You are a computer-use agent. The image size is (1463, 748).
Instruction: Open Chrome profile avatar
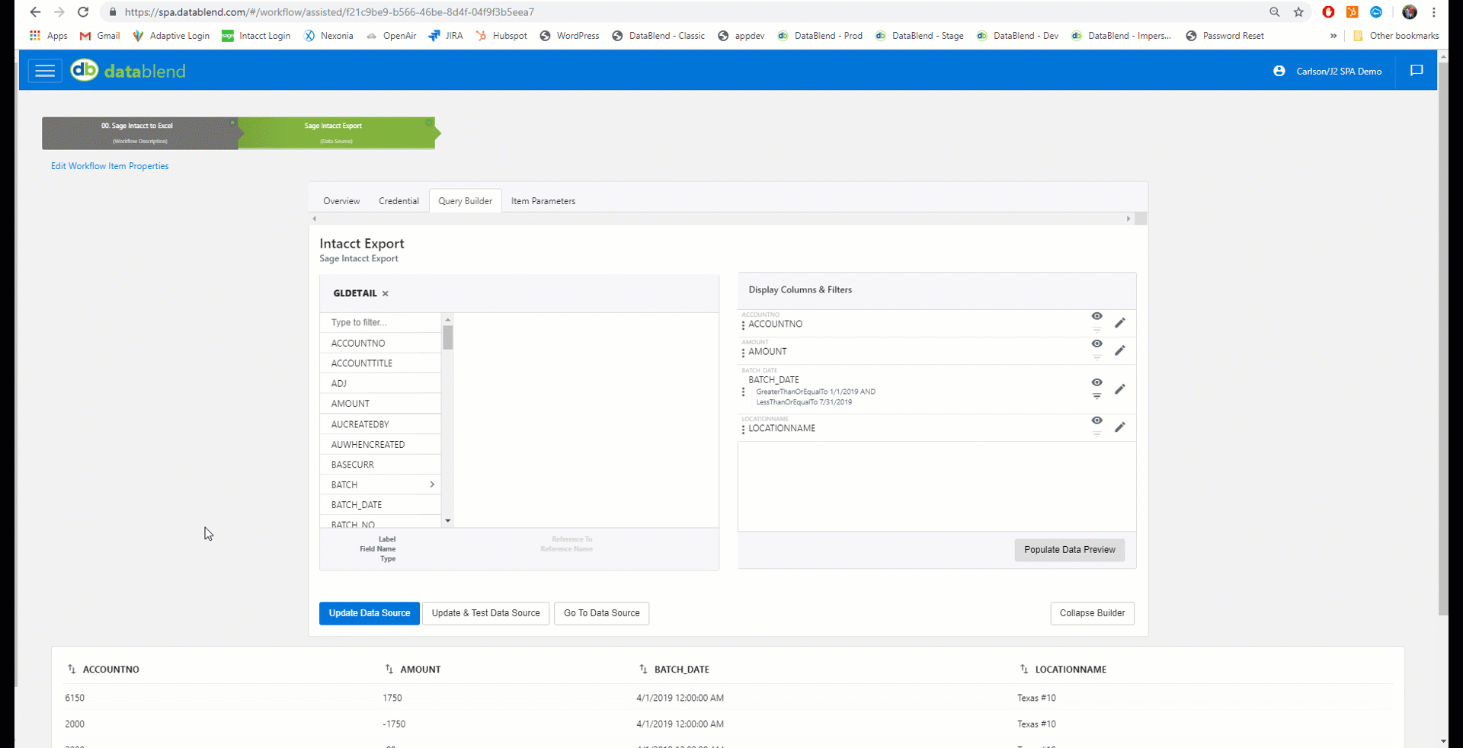point(1410,12)
